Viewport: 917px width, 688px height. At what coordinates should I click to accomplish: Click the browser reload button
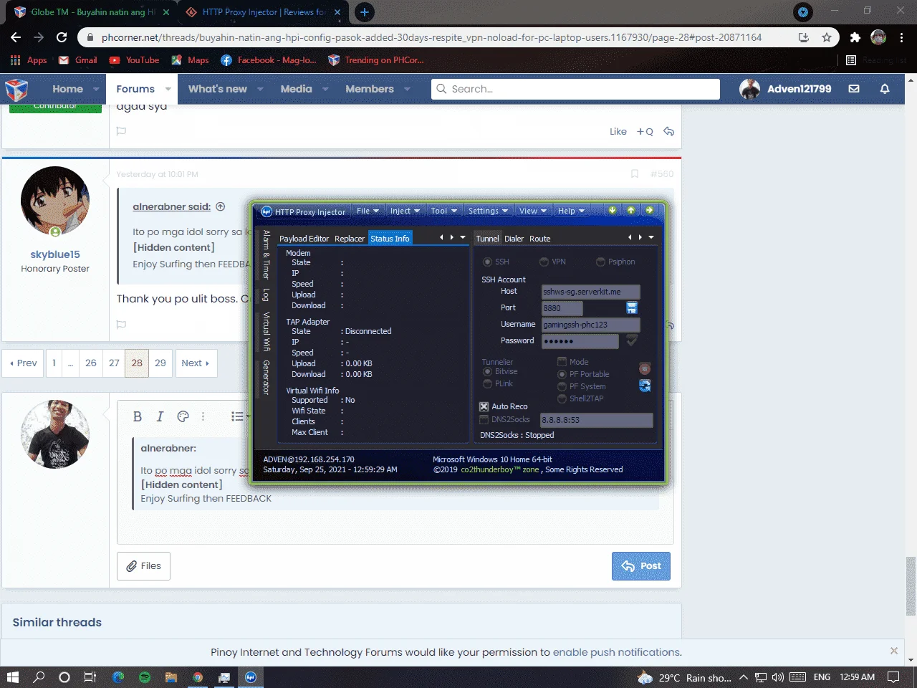click(62, 37)
